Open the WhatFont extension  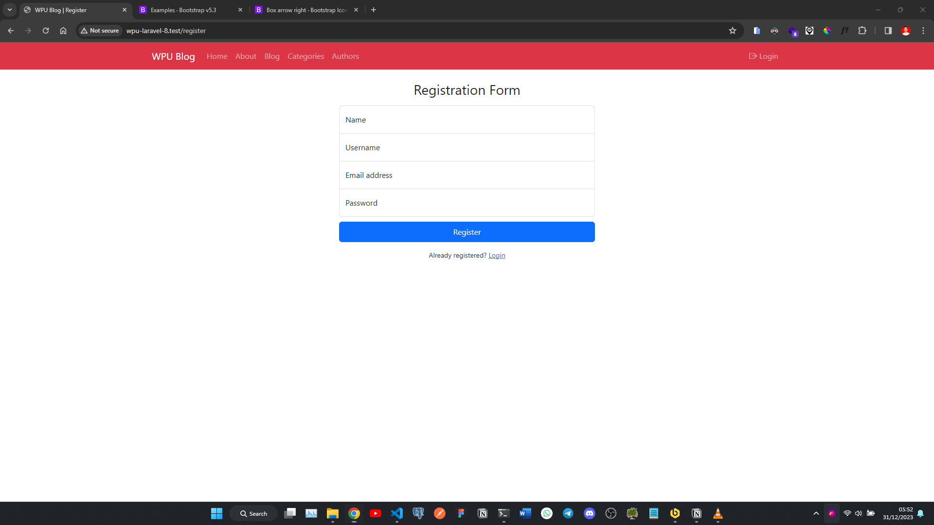(844, 30)
